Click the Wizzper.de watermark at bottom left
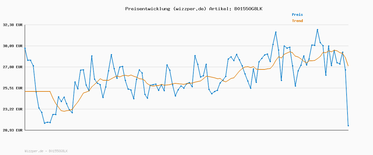The height and width of the screenshot is (155, 373). coord(46,151)
